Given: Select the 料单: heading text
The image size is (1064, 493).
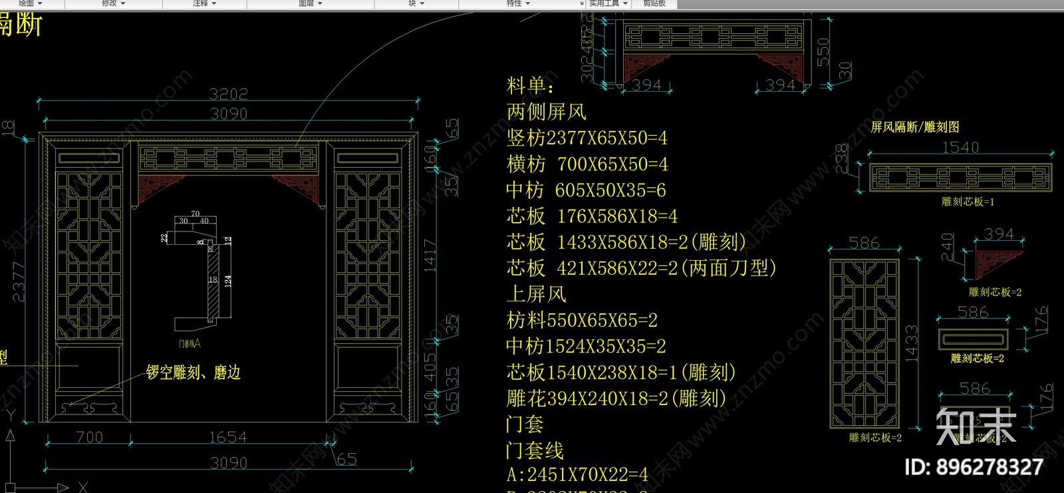Looking at the screenshot, I should coord(530,85).
